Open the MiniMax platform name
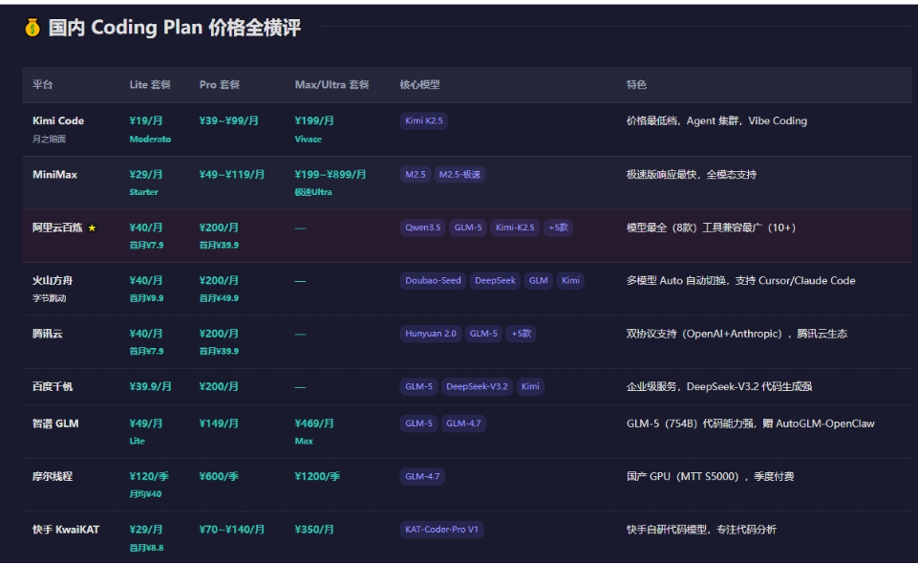Screen dimensions: 918x565 point(54,175)
